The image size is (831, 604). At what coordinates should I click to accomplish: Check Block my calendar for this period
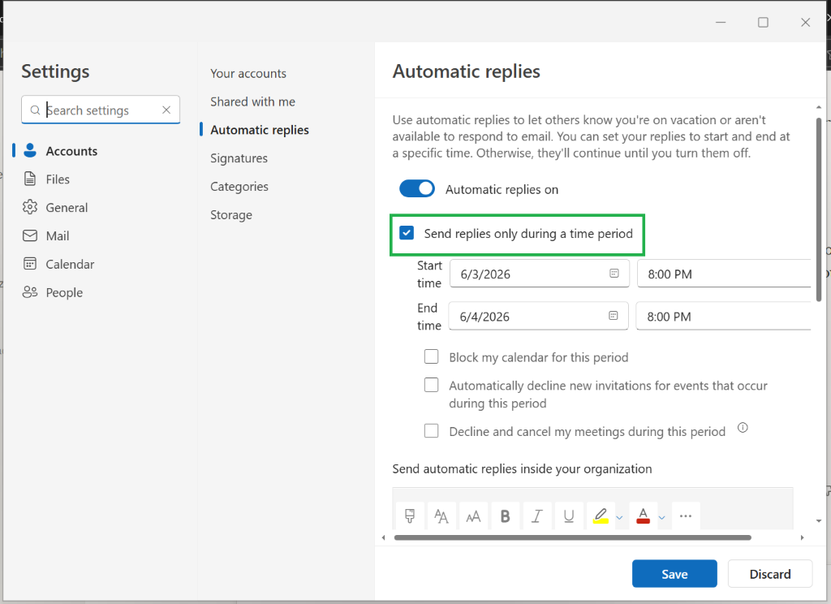pyautogui.click(x=432, y=356)
